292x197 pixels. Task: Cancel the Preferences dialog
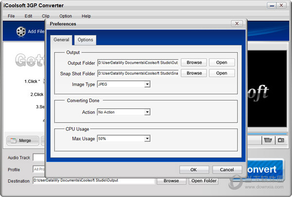point(227,170)
